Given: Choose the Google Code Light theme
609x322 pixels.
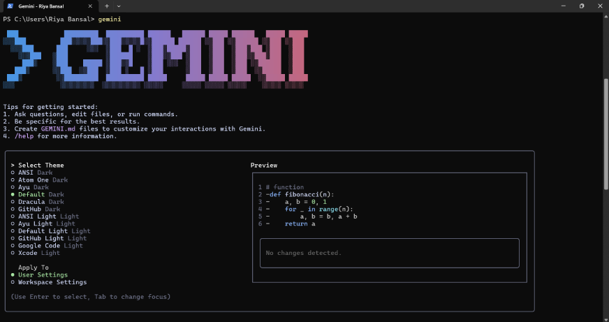Looking at the screenshot, I should (x=47, y=246).
